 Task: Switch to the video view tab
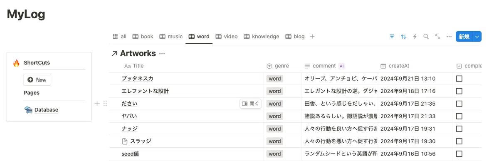point(227,37)
